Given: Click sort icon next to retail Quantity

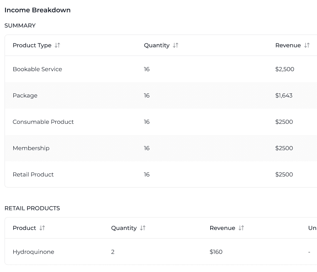Looking at the screenshot, I should click(x=143, y=228).
